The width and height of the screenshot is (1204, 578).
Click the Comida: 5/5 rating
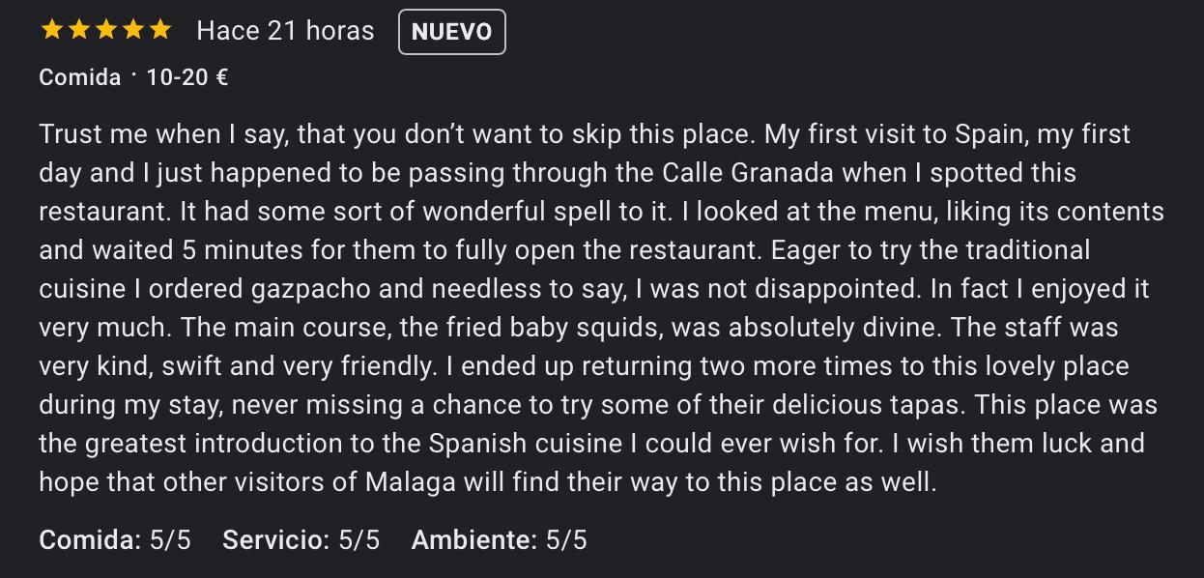pyautogui.click(x=115, y=539)
